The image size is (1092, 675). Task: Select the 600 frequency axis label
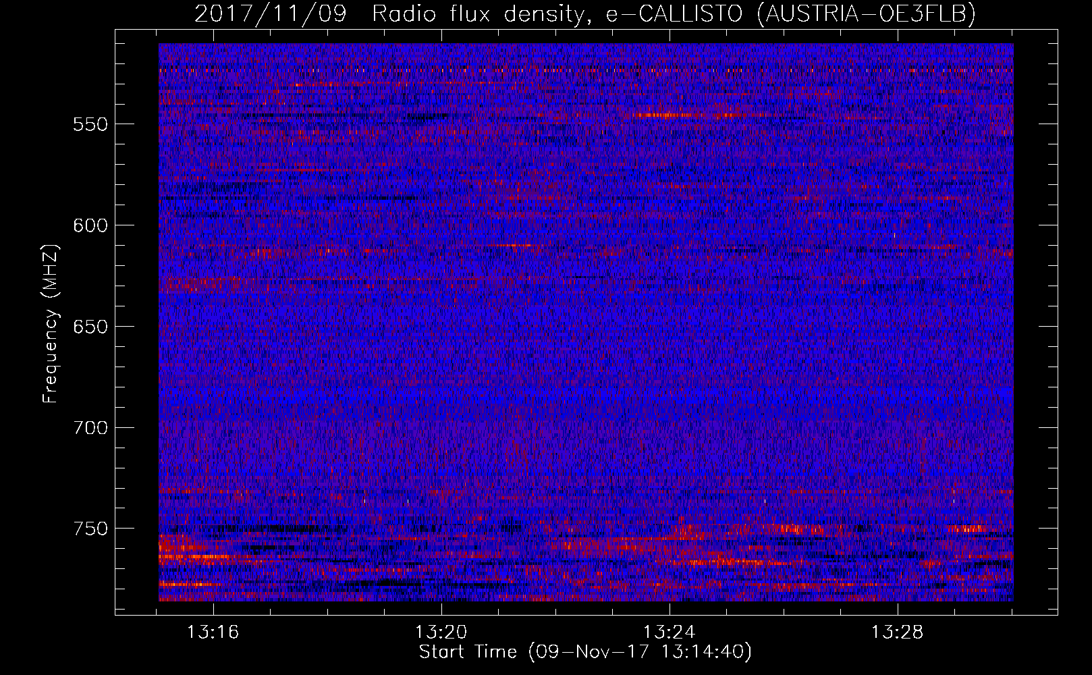[90, 225]
